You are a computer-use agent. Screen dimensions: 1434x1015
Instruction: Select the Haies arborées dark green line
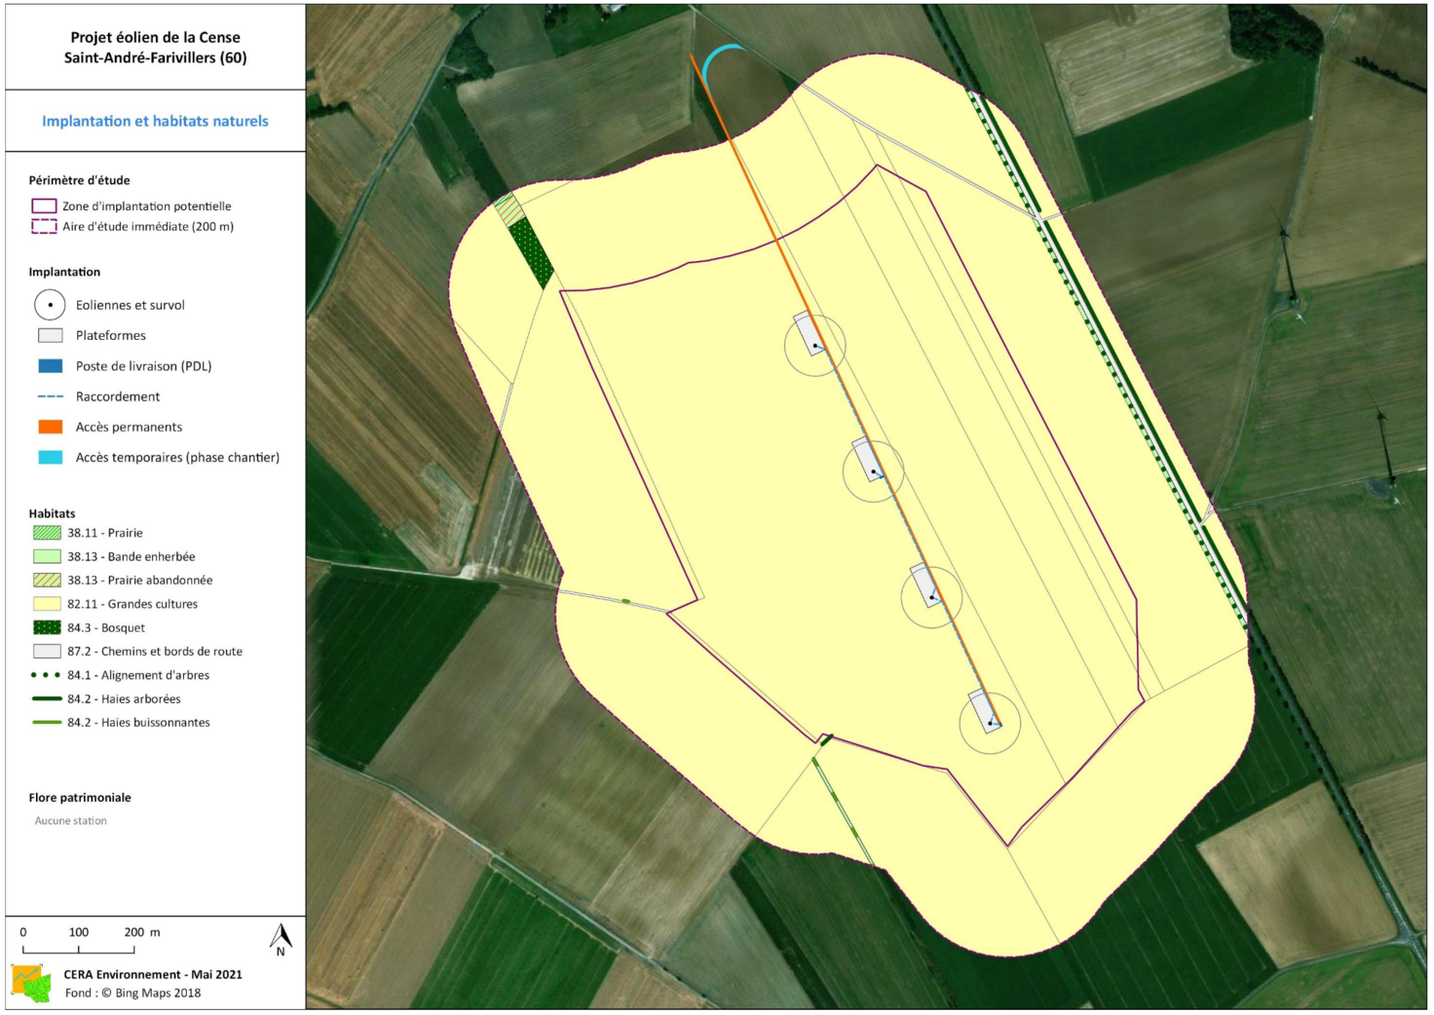coord(46,698)
